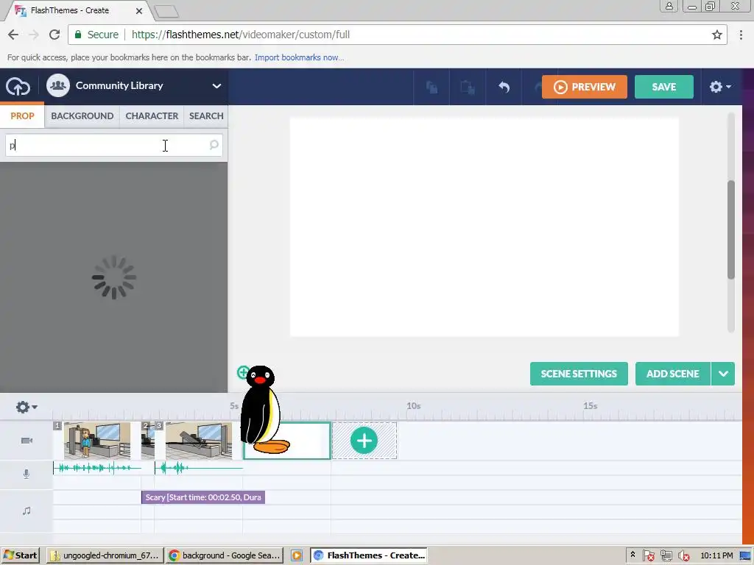The image size is (754, 565).
Task: Click the ADD SCENE button
Action: (x=673, y=374)
